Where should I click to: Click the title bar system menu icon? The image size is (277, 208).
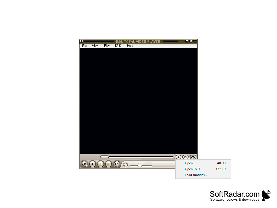(81, 41)
